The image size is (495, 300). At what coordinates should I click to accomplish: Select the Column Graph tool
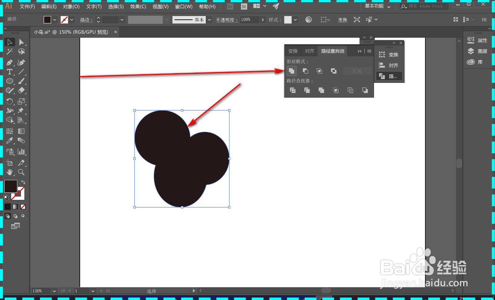21,152
